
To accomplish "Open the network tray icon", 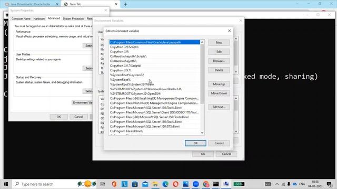I will [x=283, y=184].
